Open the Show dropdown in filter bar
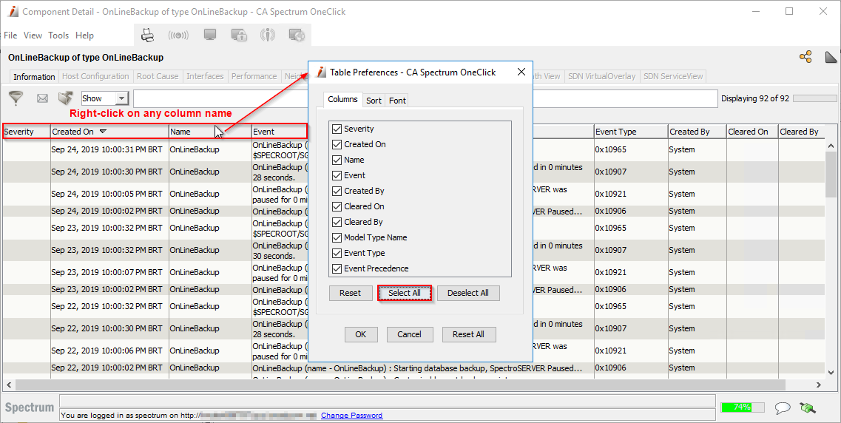This screenshot has width=841, height=423. (122, 98)
